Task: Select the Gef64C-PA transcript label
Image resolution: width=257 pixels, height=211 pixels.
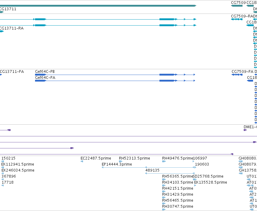Action: pyautogui.click(x=45, y=78)
